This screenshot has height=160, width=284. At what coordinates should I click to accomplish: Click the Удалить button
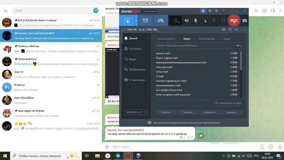pyautogui.click(x=231, y=112)
